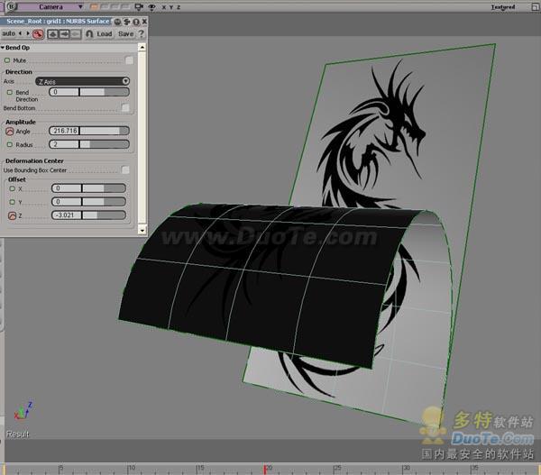Enable the Mute checkbox
Screen dimensions: 541x475
(x=129, y=60)
